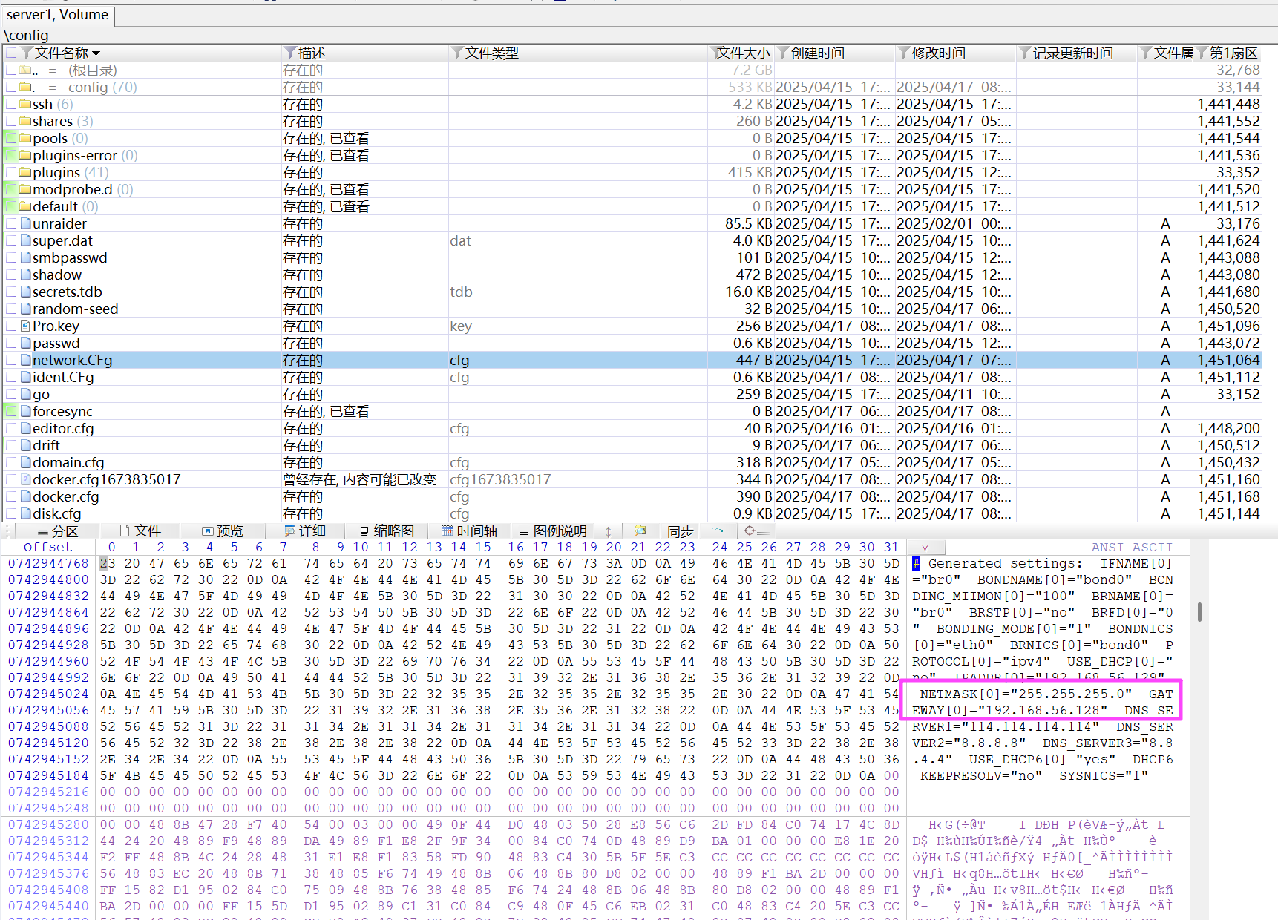Toggle the select-all checkbox in header
This screenshot has height=920, width=1278.
[x=11, y=53]
